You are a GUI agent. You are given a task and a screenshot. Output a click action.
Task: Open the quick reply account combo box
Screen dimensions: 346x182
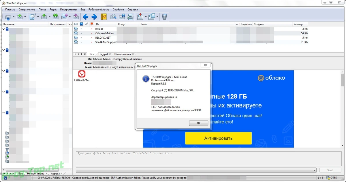pos(196,170)
